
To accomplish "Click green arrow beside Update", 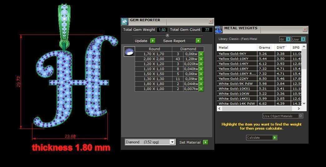I will tap(153, 41).
